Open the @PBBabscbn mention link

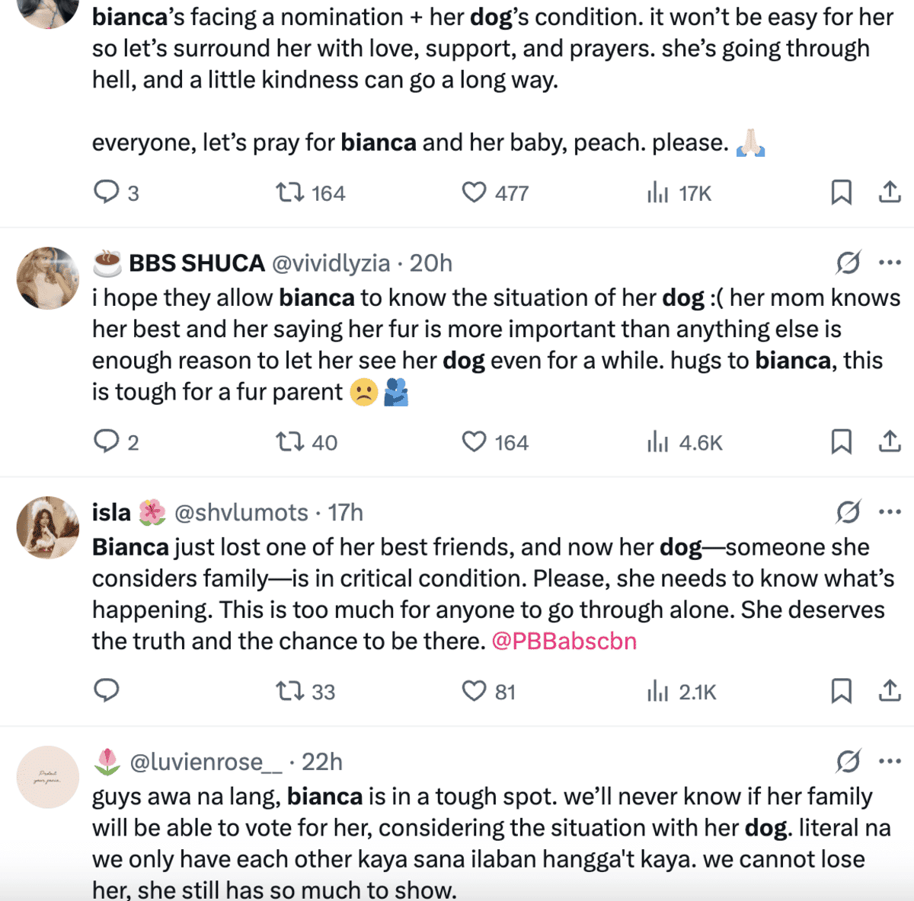[564, 642]
